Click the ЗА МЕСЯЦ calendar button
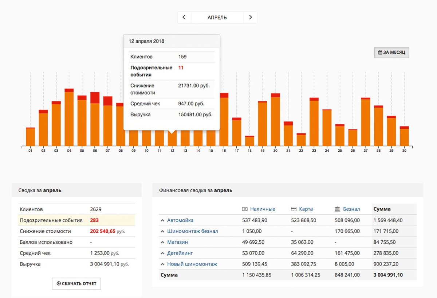This screenshot has width=437, height=298. 392,53
